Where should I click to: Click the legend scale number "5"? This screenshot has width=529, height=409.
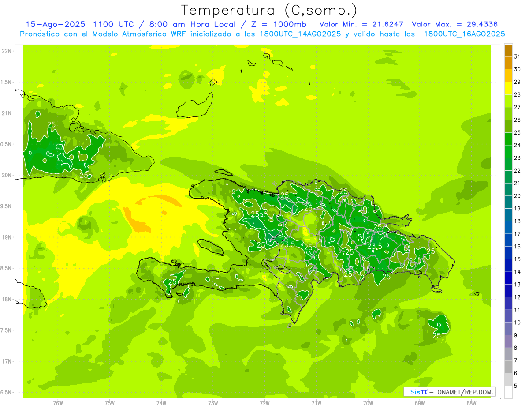click(x=516, y=386)
